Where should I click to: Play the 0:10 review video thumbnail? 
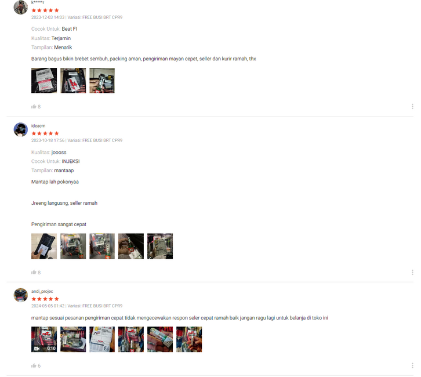[44, 339]
